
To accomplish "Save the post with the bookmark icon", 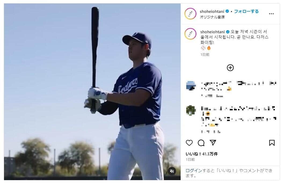I will click(x=272, y=143).
